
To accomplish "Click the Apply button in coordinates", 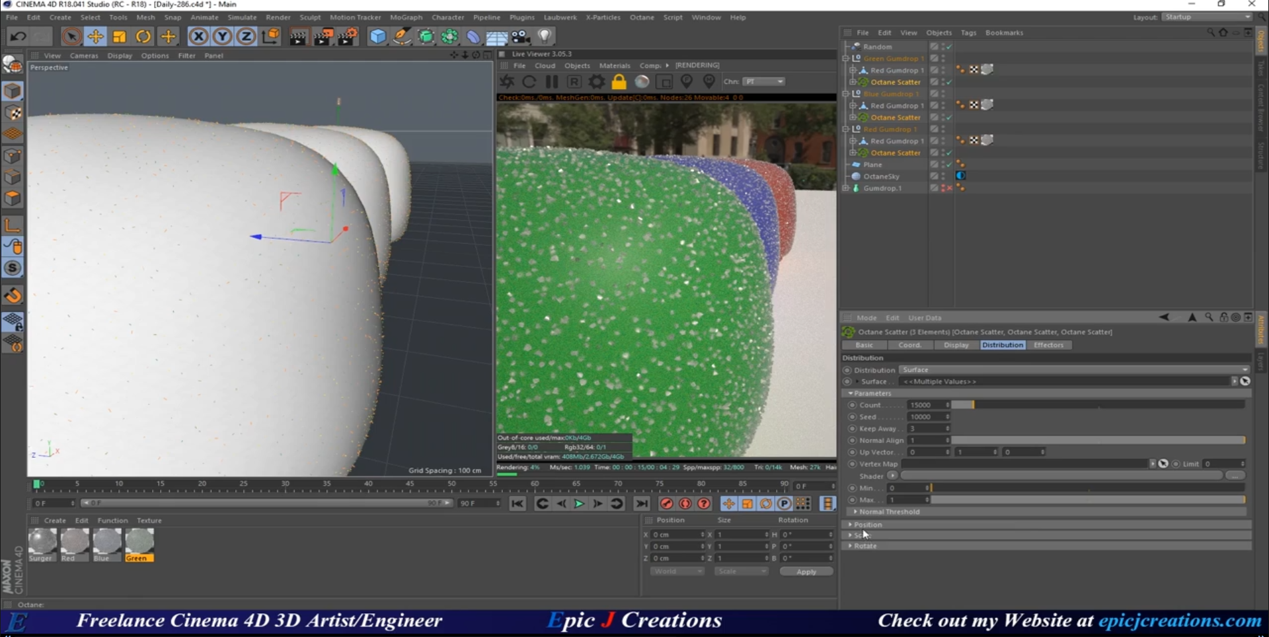I will click(806, 572).
